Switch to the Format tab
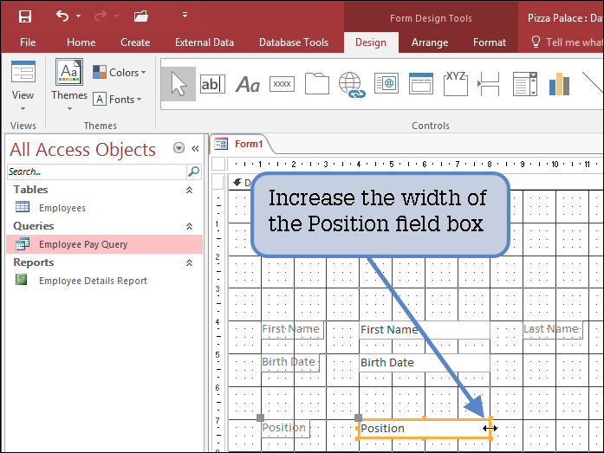This screenshot has width=604, height=453. click(x=490, y=42)
